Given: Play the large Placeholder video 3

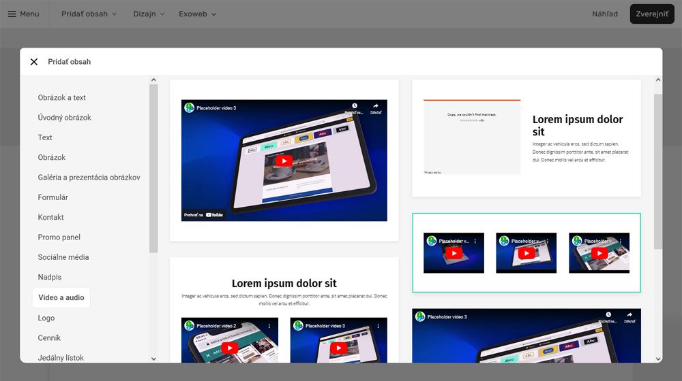Looking at the screenshot, I should pyautogui.click(x=284, y=161).
